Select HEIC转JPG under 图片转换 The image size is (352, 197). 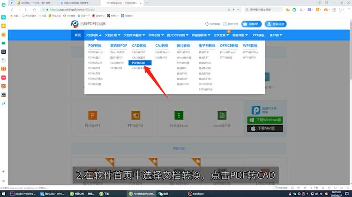(183, 52)
